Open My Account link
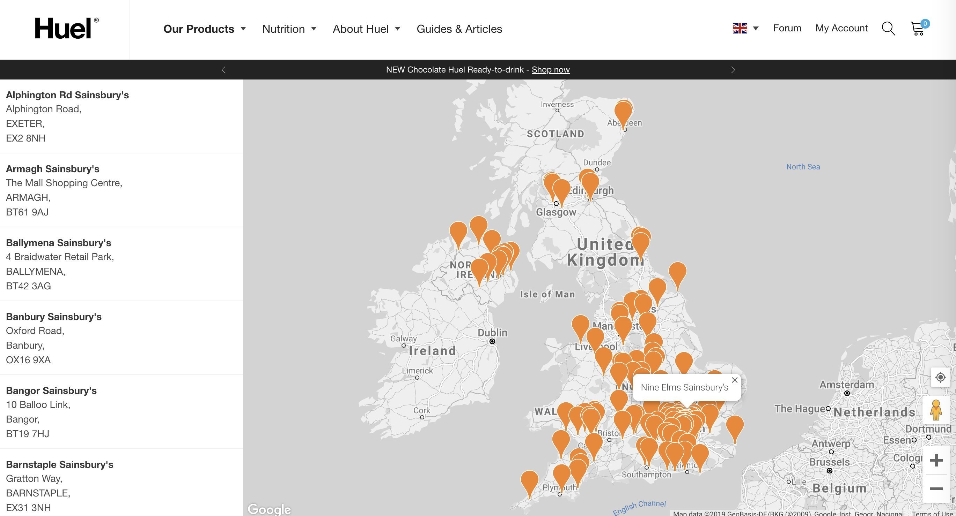Screen dimensions: 956x516 click(x=841, y=28)
